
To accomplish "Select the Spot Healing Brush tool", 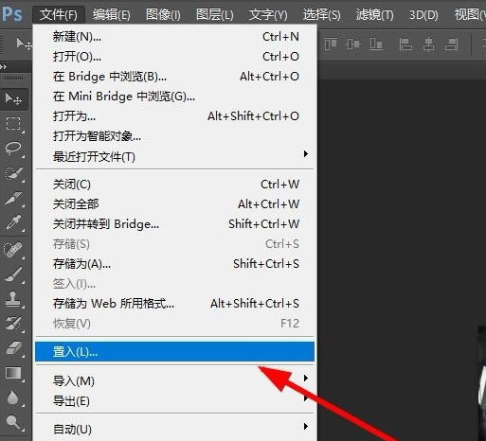I will point(13,250).
